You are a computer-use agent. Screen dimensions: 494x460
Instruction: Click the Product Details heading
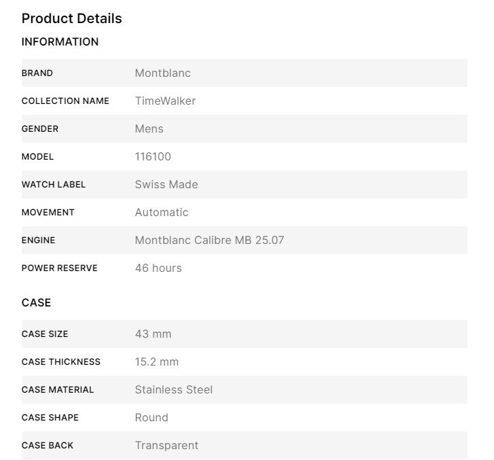pos(71,18)
